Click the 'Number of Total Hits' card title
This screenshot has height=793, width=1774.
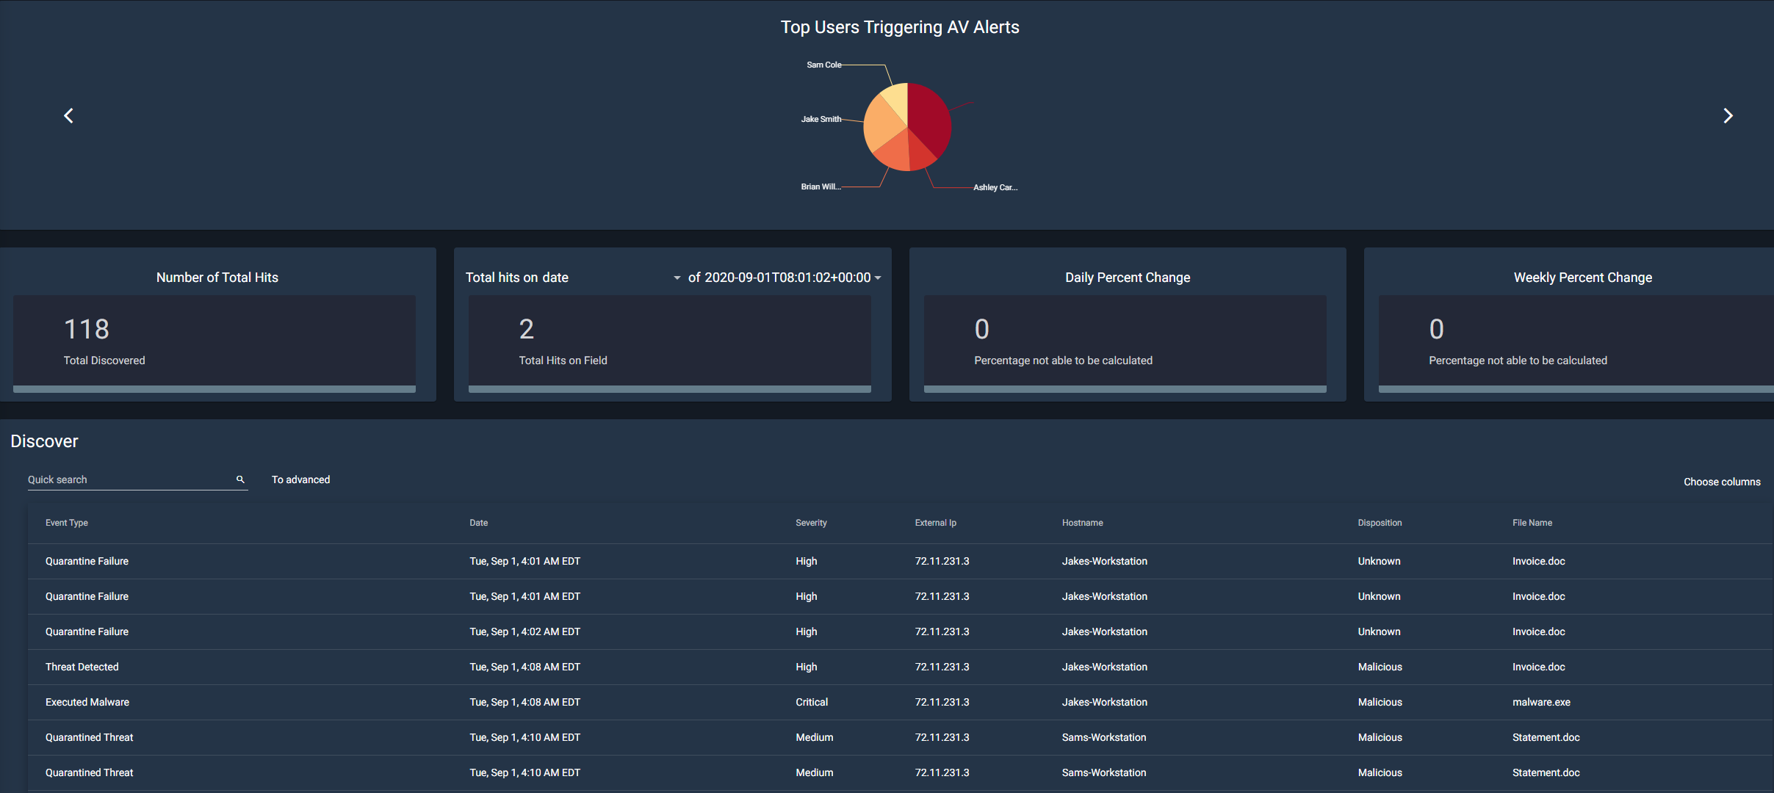(x=217, y=278)
